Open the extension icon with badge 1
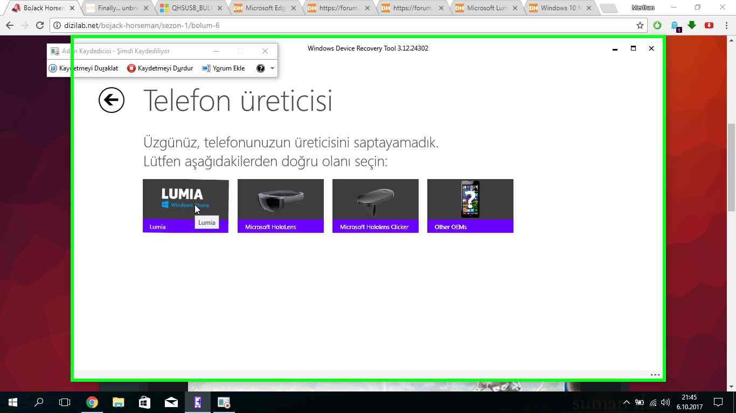 (675, 25)
